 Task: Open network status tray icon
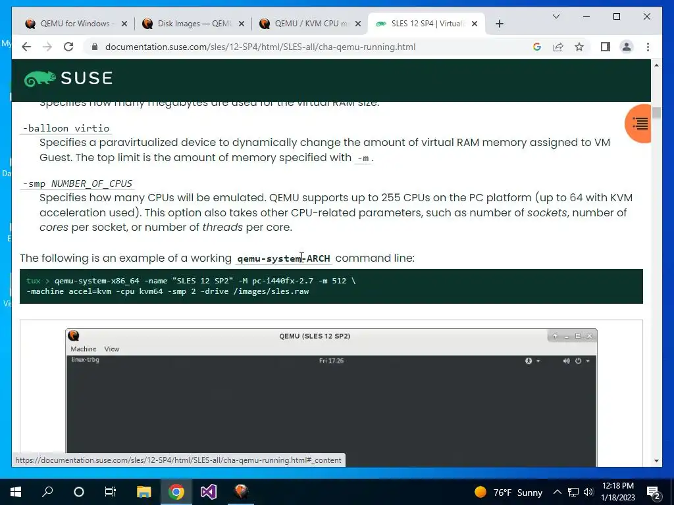coord(573,492)
